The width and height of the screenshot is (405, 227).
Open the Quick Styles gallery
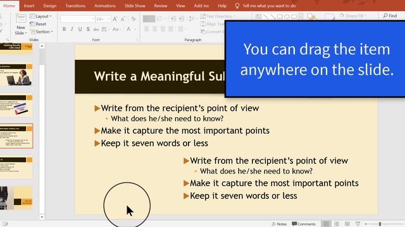[330, 17]
